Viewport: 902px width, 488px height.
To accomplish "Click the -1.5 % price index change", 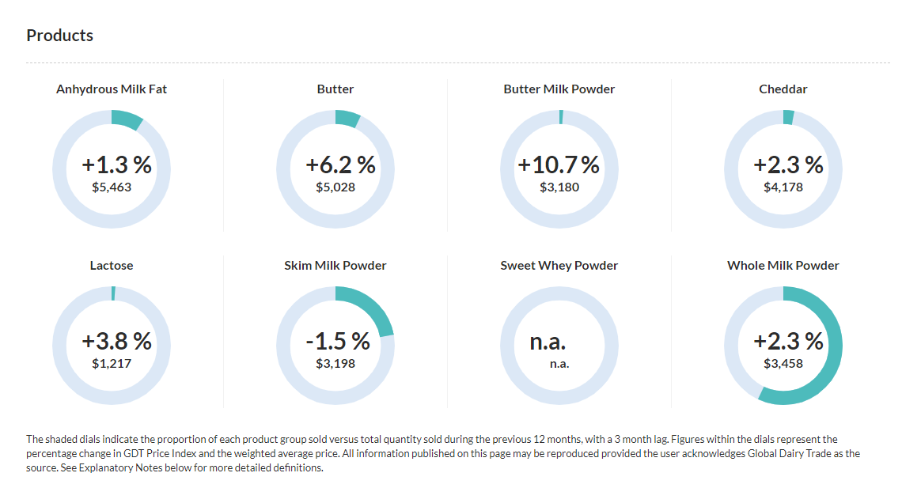I will (x=338, y=342).
